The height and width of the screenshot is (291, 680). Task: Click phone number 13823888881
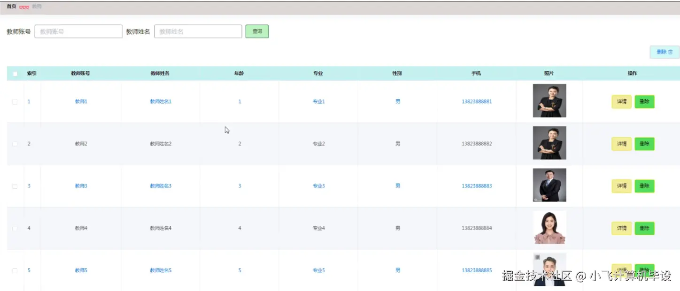477,102
